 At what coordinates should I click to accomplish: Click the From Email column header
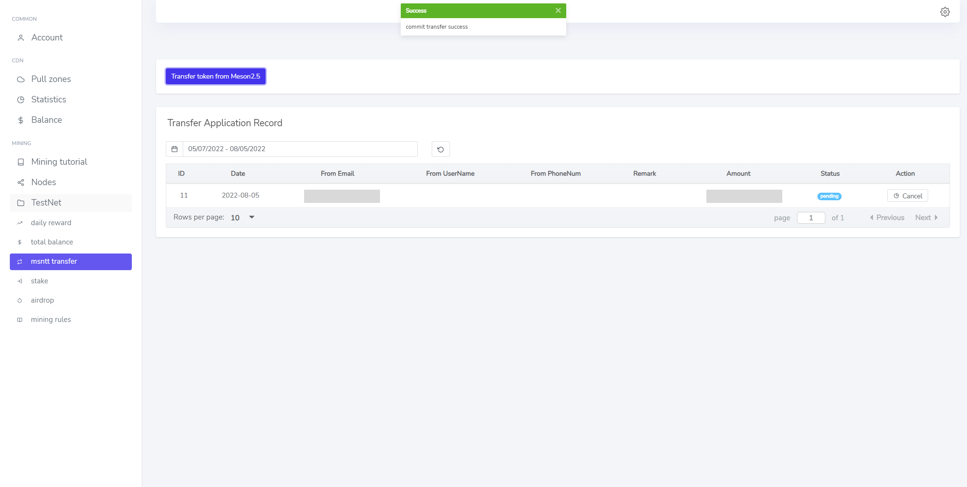(x=337, y=174)
